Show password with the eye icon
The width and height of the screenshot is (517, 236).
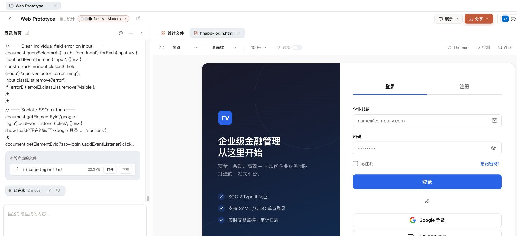pyautogui.click(x=494, y=148)
